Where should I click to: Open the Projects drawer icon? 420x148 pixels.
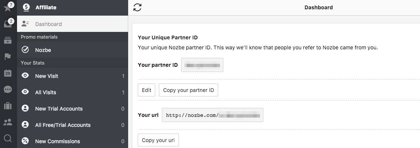(8, 40)
